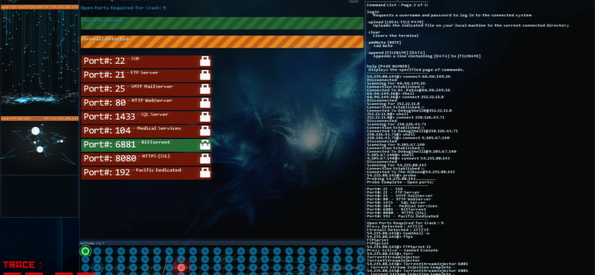
Task: Click the red 'TRACE :' label
Action: tap(22, 265)
